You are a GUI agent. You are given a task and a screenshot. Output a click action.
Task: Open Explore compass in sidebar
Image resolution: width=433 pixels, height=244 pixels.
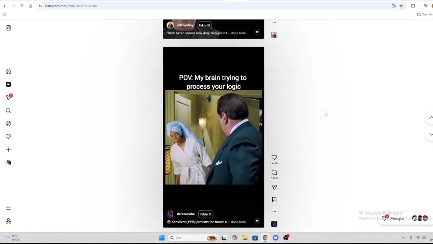[x=8, y=124]
